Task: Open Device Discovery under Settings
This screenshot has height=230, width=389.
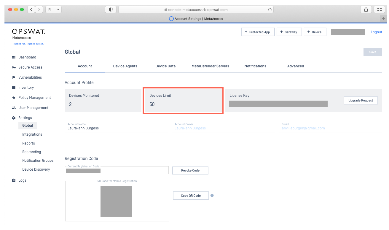Action: point(36,169)
